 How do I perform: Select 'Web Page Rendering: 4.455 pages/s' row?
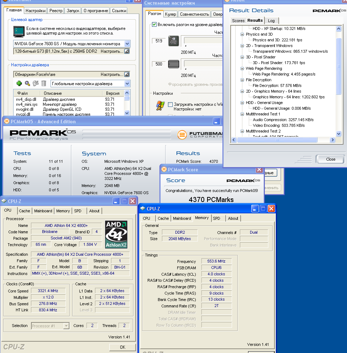pos(284,74)
